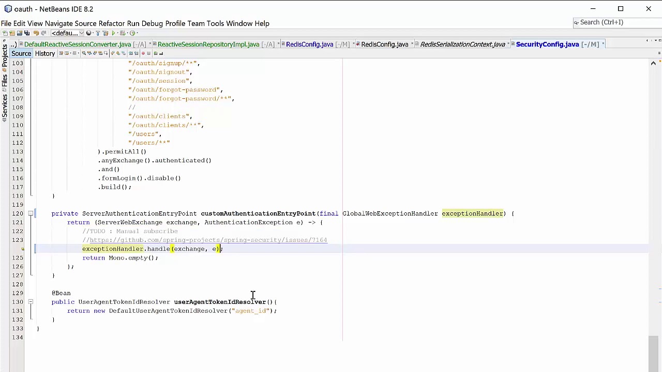Click Find Selection icon in editor toolbar
The width and height of the screenshot is (662, 372).
(x=84, y=53)
